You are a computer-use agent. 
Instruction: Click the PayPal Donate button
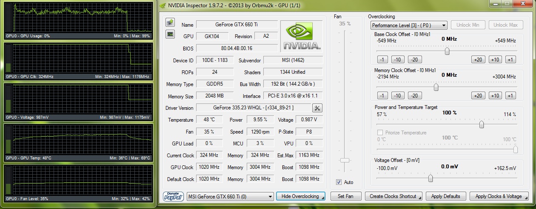point(174,196)
